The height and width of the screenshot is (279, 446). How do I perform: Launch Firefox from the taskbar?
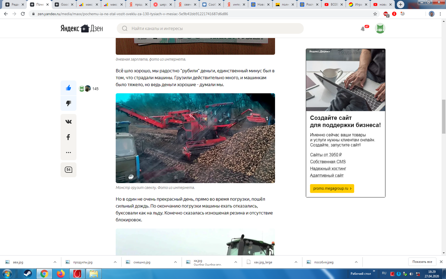coord(61,274)
